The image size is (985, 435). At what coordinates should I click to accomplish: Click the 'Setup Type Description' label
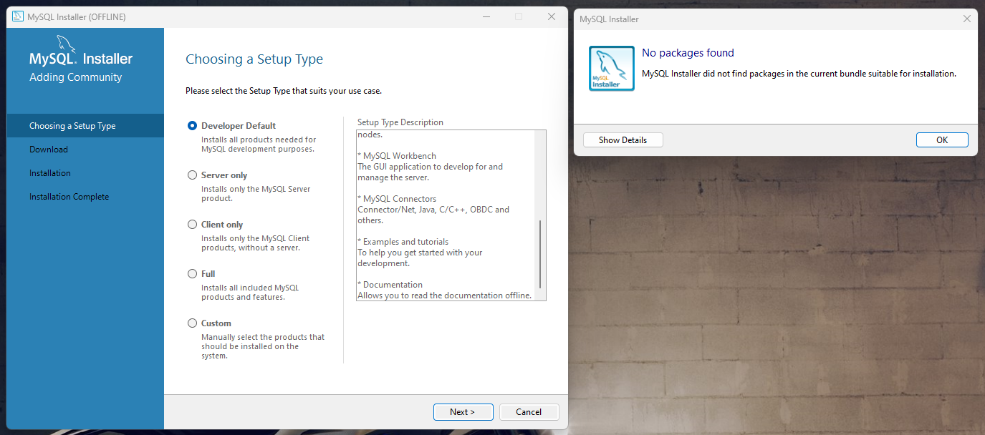[400, 122]
